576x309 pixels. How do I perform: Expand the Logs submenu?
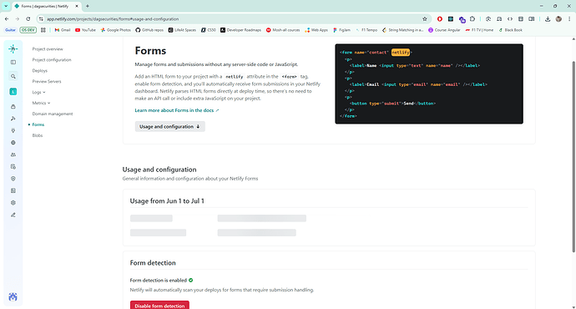tap(39, 92)
